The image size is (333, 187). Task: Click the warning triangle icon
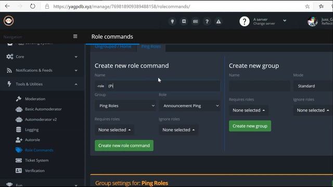[219, 21]
